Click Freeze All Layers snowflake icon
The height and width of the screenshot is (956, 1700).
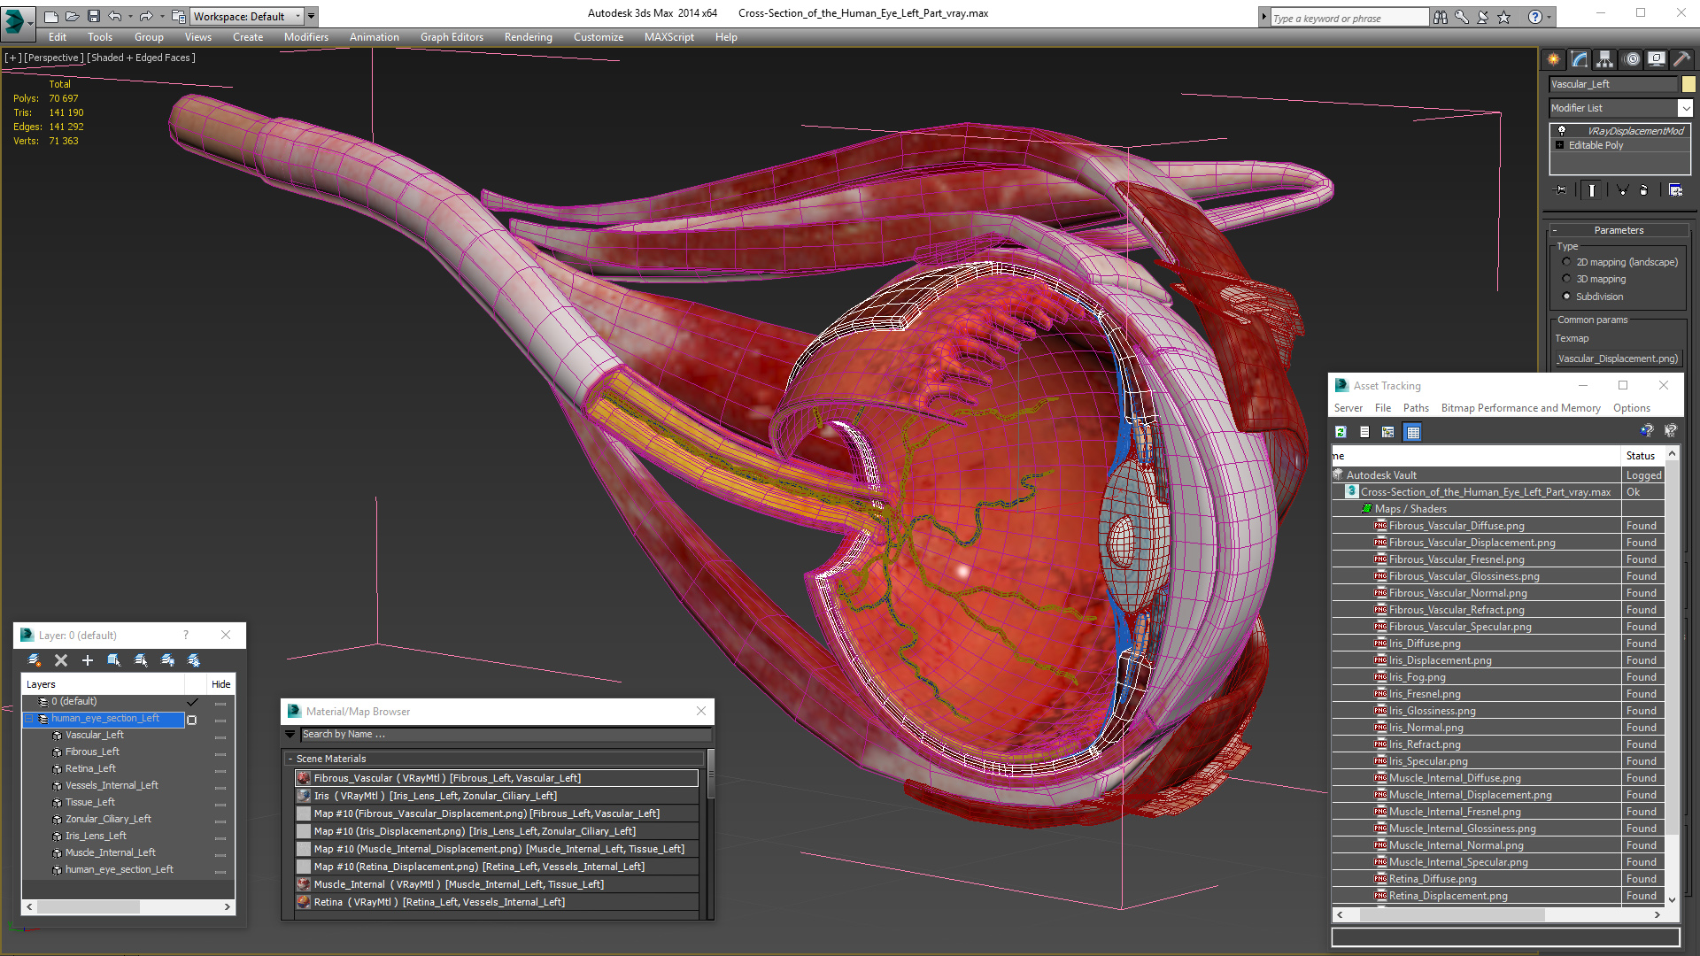coord(194,660)
